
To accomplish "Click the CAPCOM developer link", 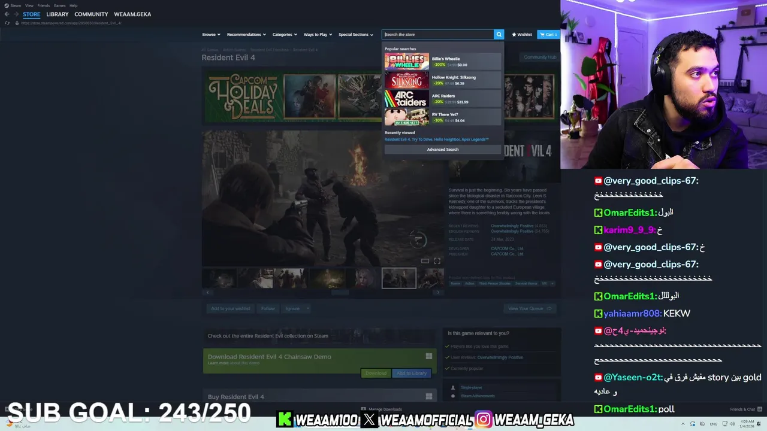I will point(507,248).
